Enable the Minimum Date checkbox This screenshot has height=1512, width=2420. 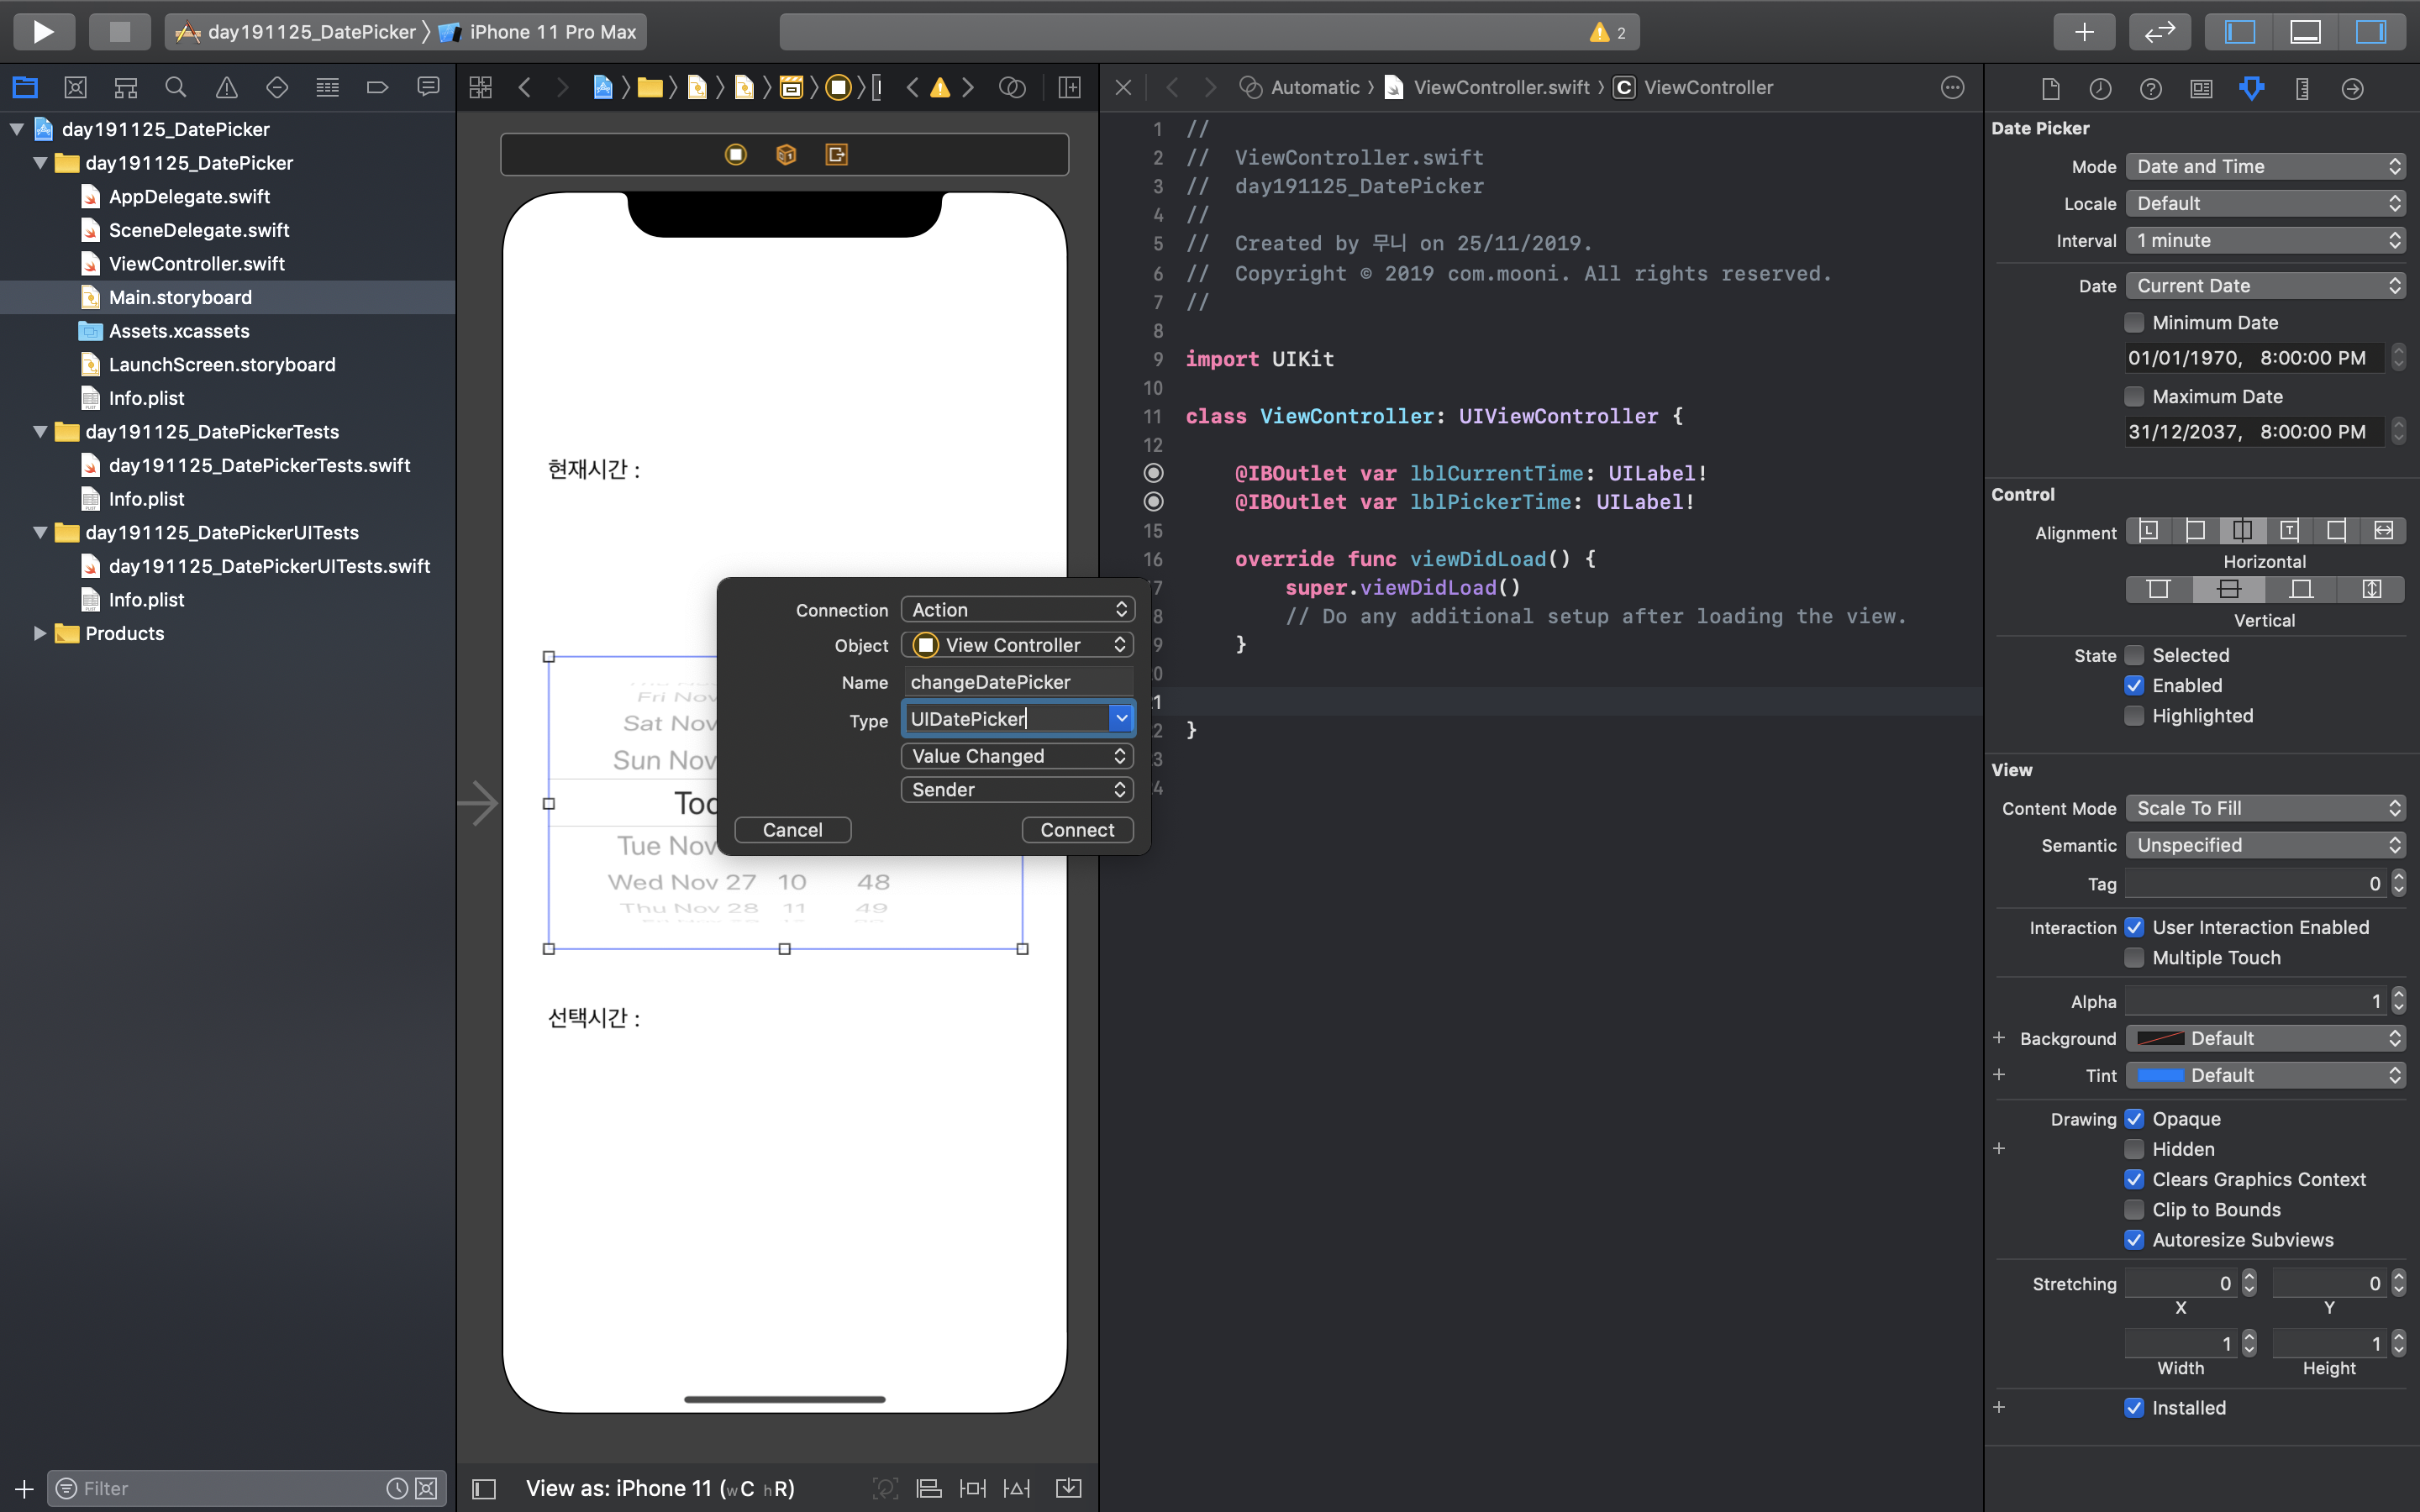[2134, 322]
